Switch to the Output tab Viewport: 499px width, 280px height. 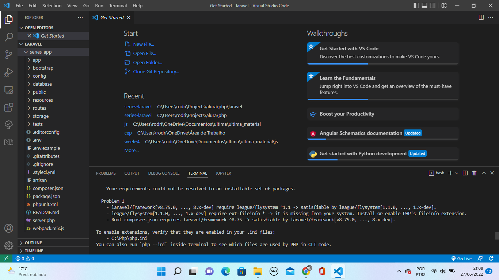(x=132, y=173)
